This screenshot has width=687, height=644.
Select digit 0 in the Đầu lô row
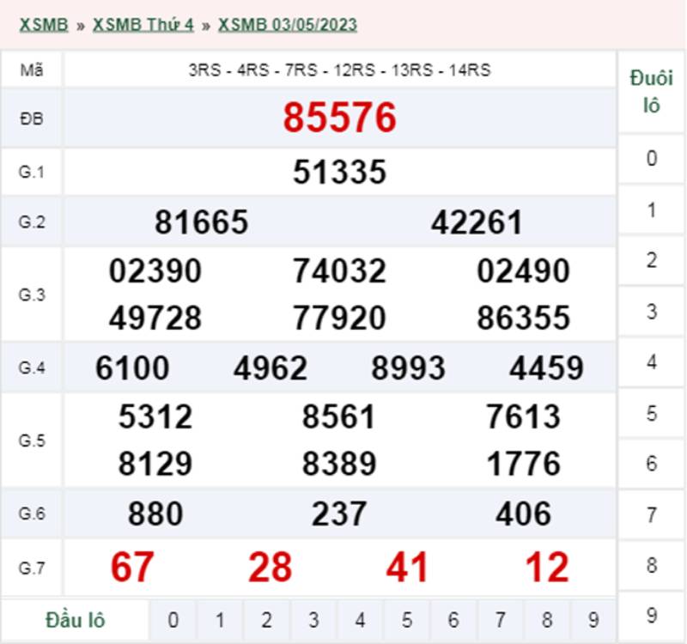(173, 620)
